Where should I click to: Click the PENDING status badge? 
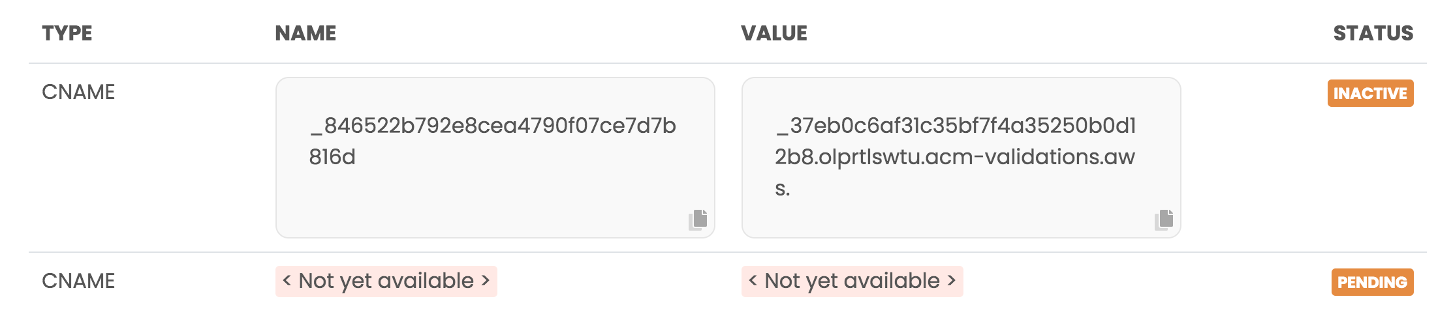point(1372,282)
